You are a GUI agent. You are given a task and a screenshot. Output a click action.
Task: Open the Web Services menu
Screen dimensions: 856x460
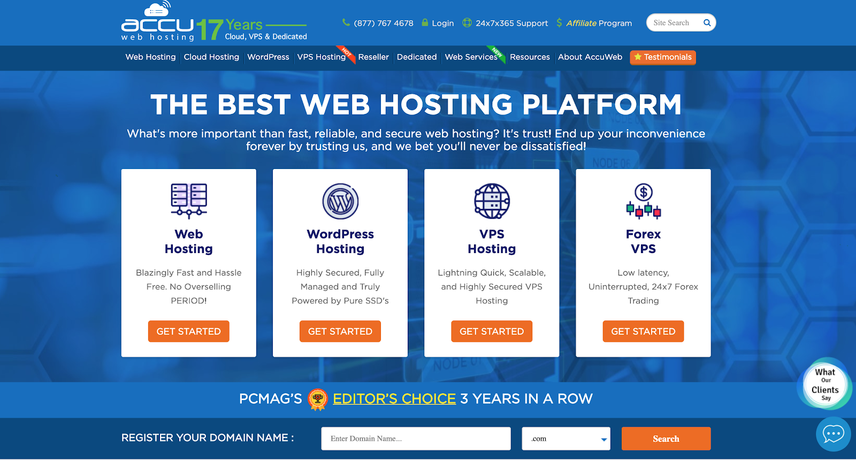tap(471, 57)
